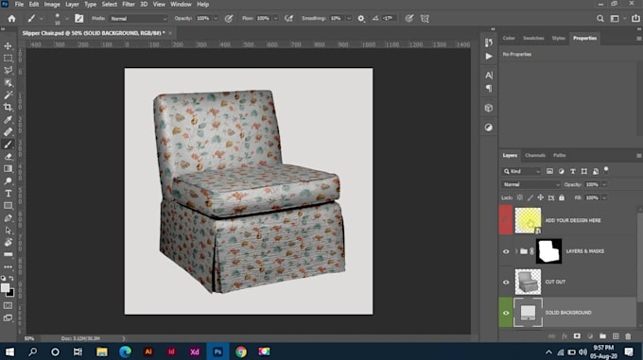This screenshot has width=643, height=360.
Task: Open the Edit Toolbar ellipsis
Action: 8,266
